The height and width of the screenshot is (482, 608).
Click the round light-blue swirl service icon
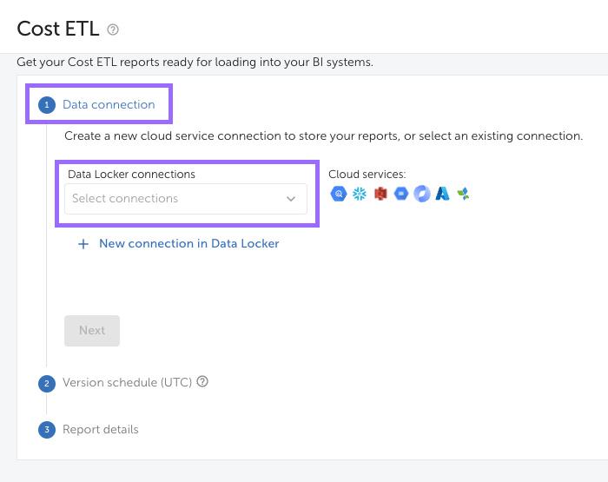[422, 194]
